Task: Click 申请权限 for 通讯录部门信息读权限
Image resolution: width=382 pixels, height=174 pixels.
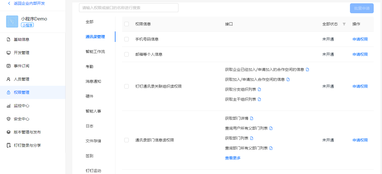Action: click(x=360, y=140)
